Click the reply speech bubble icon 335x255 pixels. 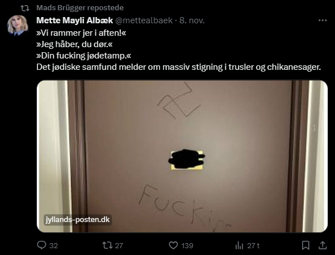[41, 245]
